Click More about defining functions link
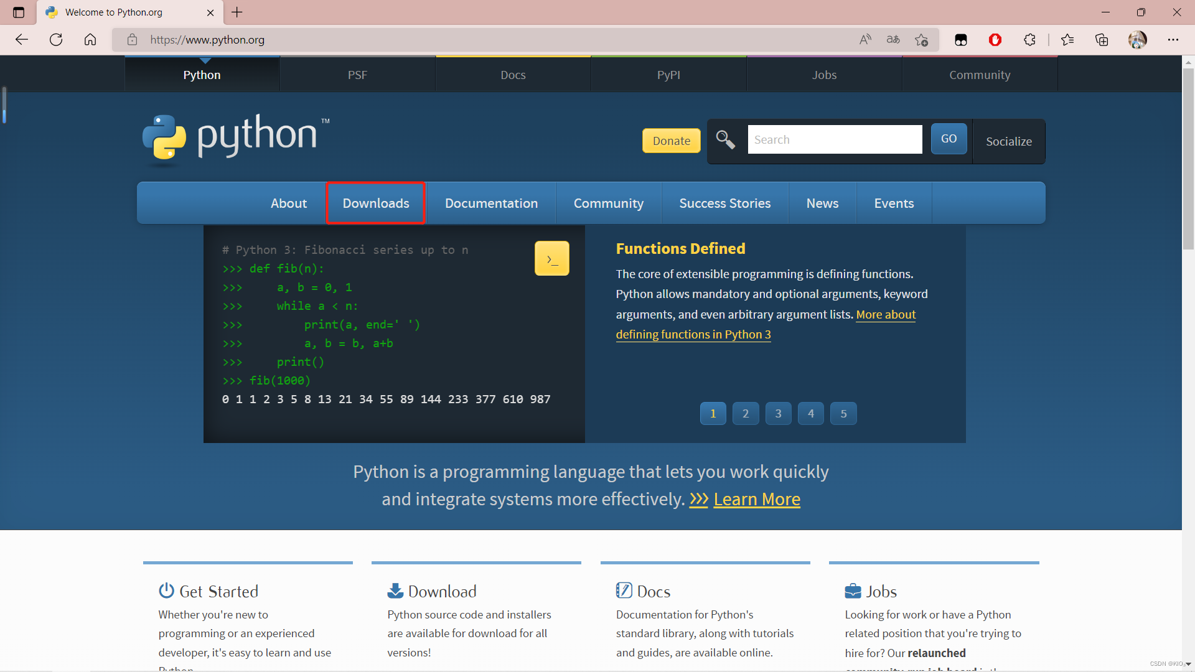The image size is (1195, 672). [x=764, y=324]
